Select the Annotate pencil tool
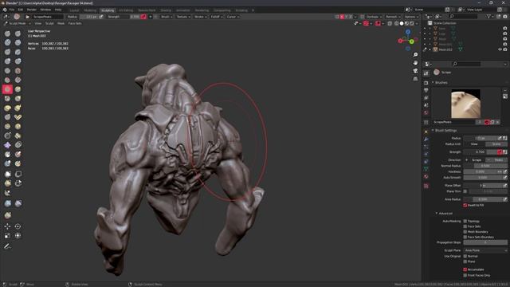 (7, 246)
